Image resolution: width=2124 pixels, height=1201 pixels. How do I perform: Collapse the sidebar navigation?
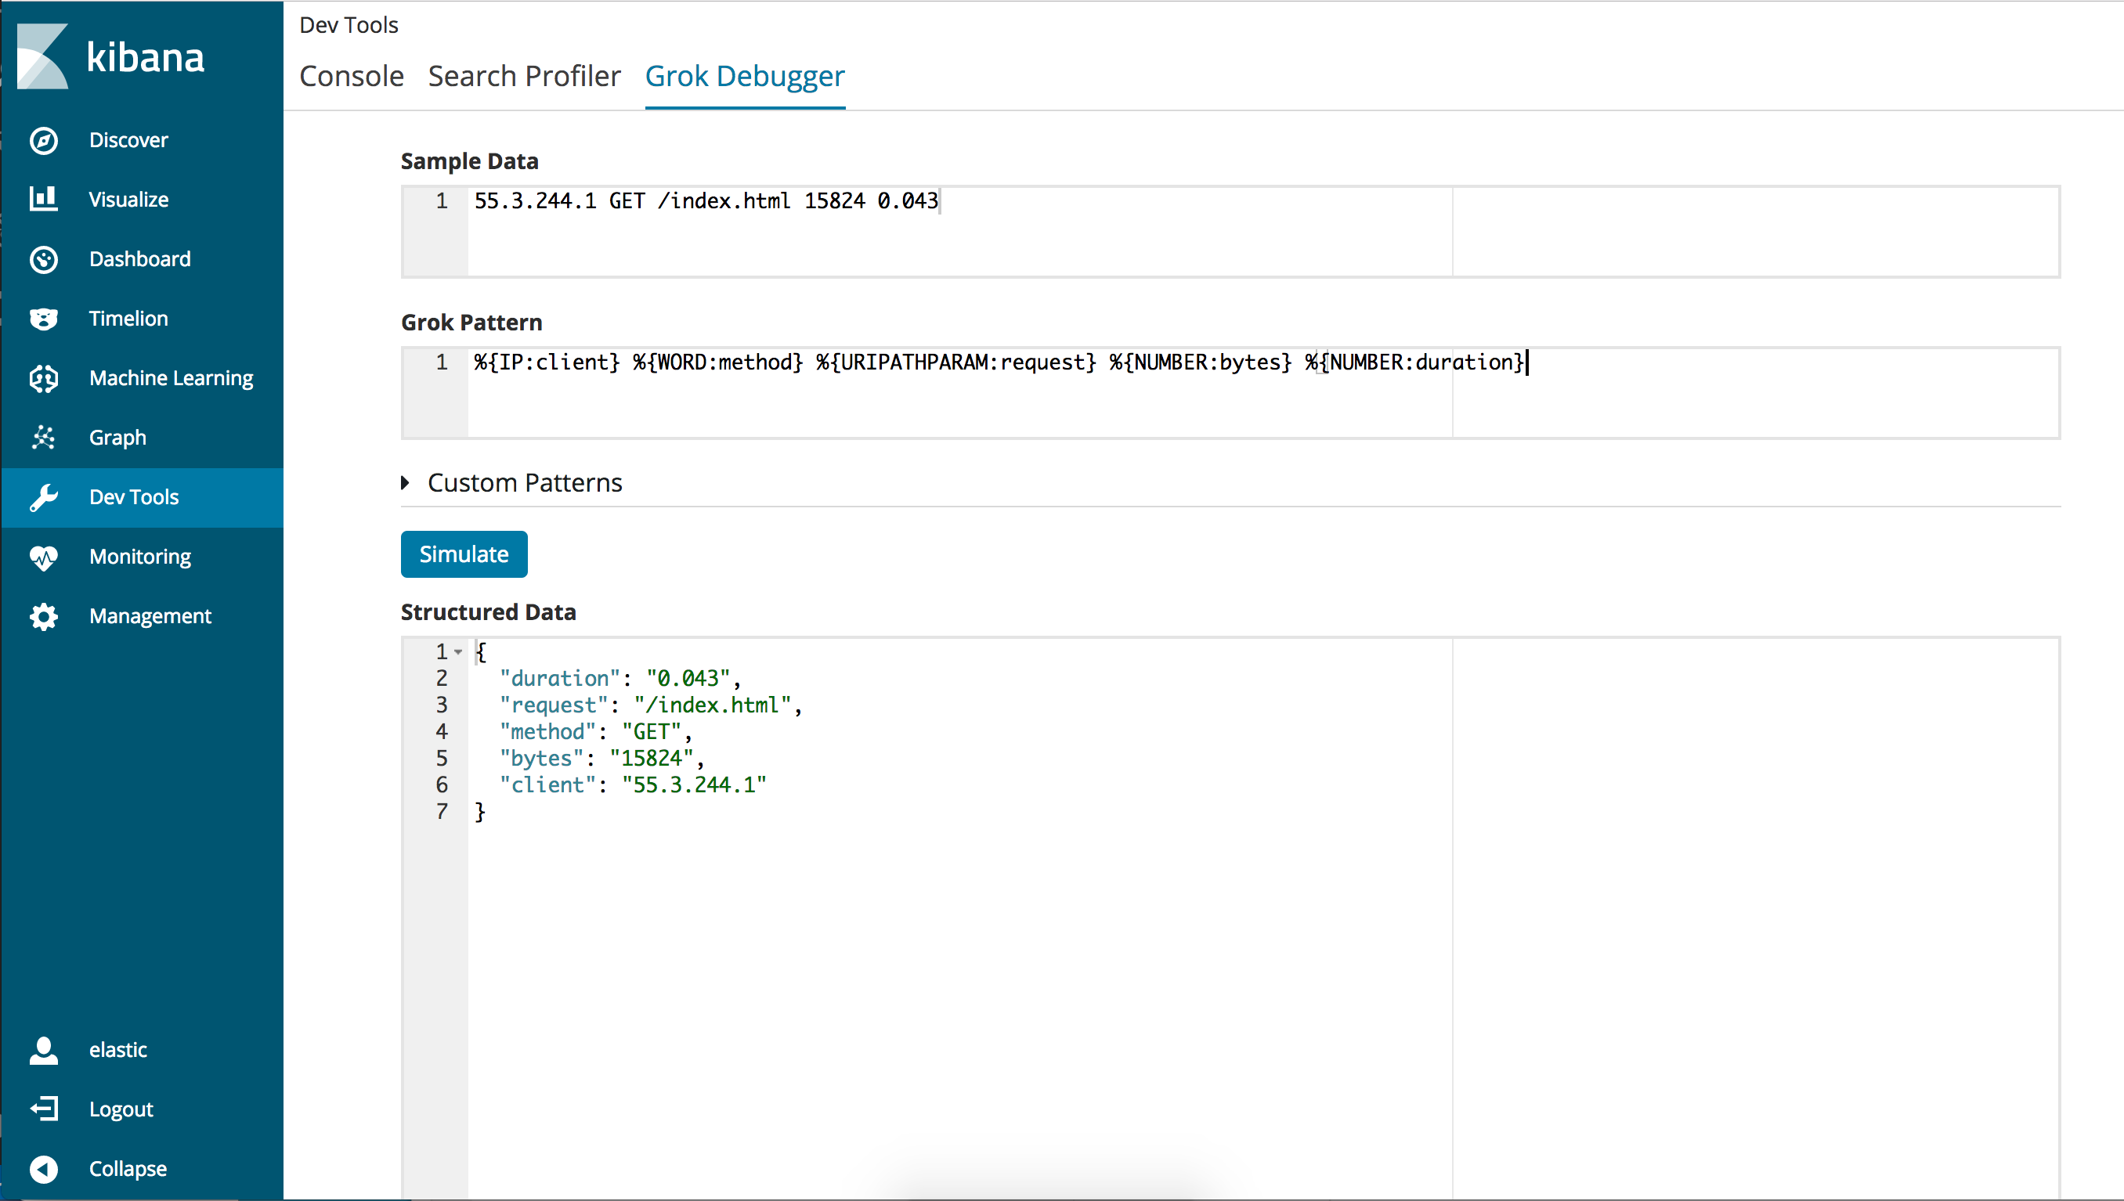click(x=127, y=1168)
